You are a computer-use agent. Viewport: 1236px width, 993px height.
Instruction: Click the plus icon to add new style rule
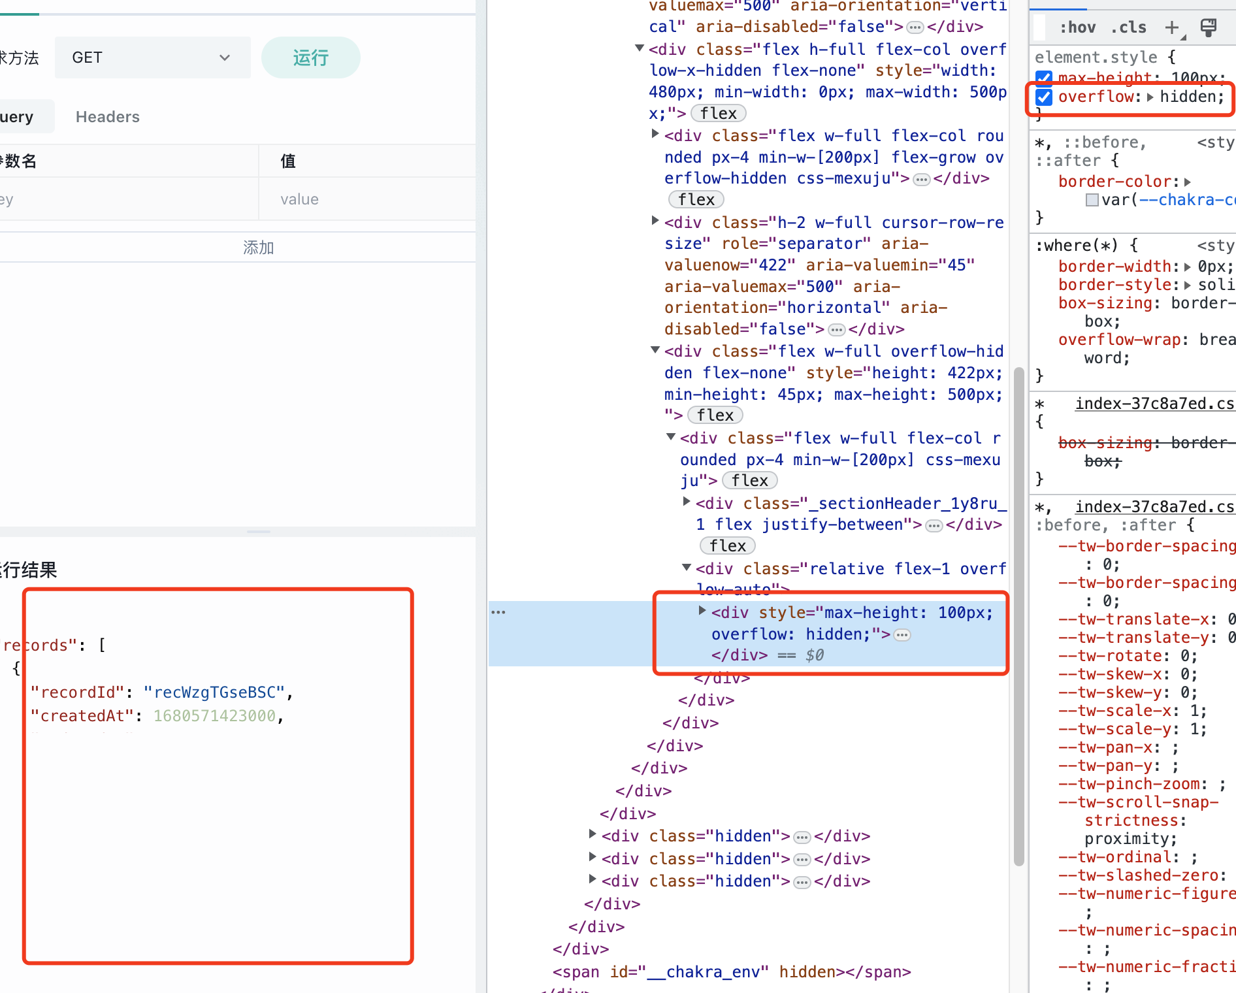tap(1171, 27)
